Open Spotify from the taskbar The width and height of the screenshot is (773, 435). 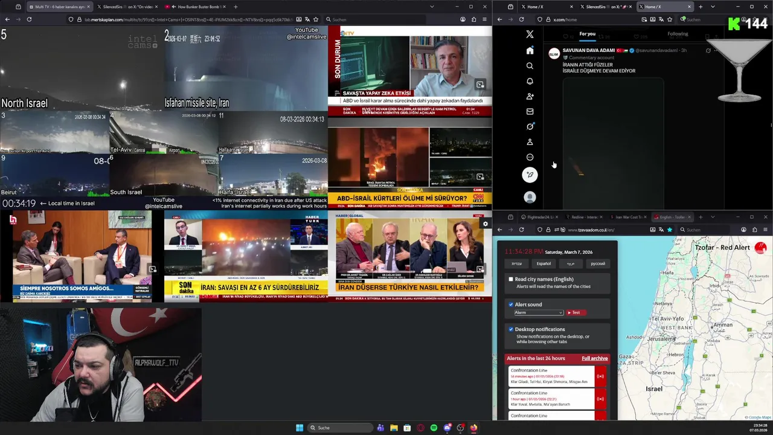click(434, 428)
